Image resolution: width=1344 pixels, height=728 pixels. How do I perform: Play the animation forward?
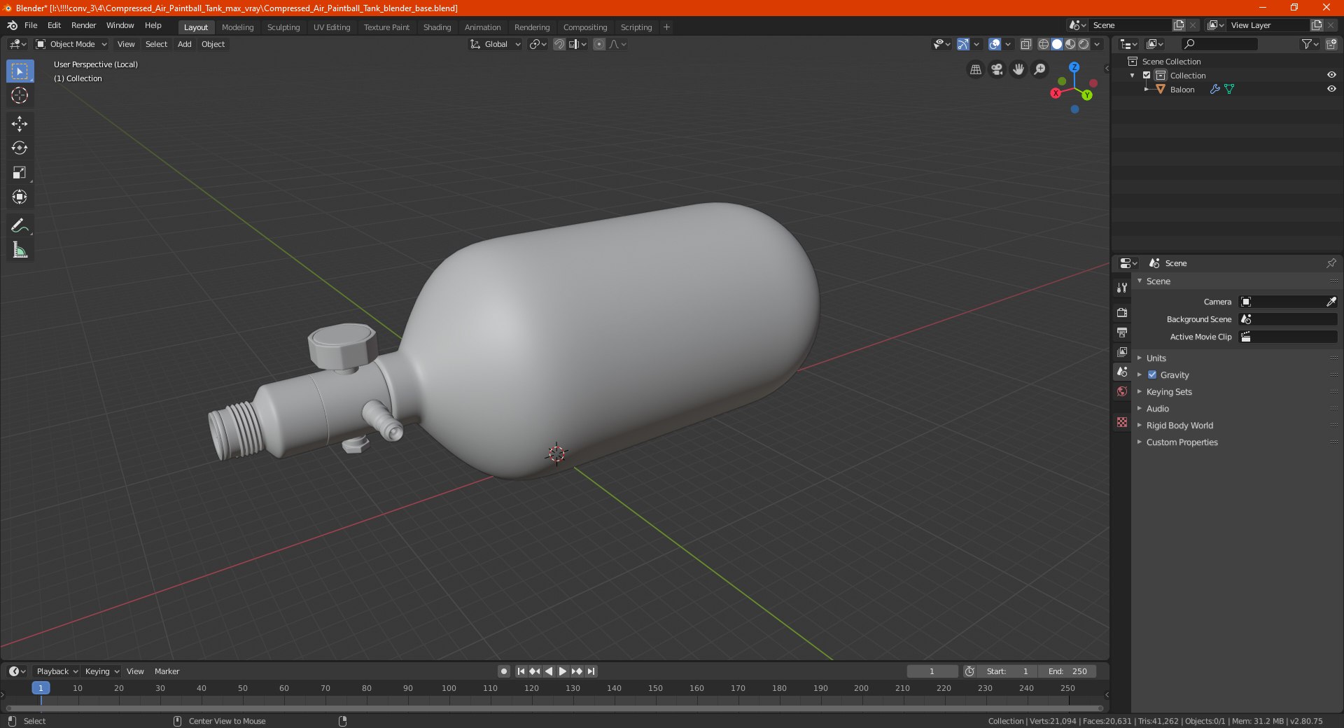point(562,671)
